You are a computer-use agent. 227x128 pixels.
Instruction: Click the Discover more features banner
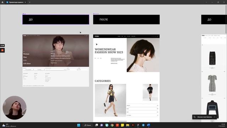click(204, 117)
